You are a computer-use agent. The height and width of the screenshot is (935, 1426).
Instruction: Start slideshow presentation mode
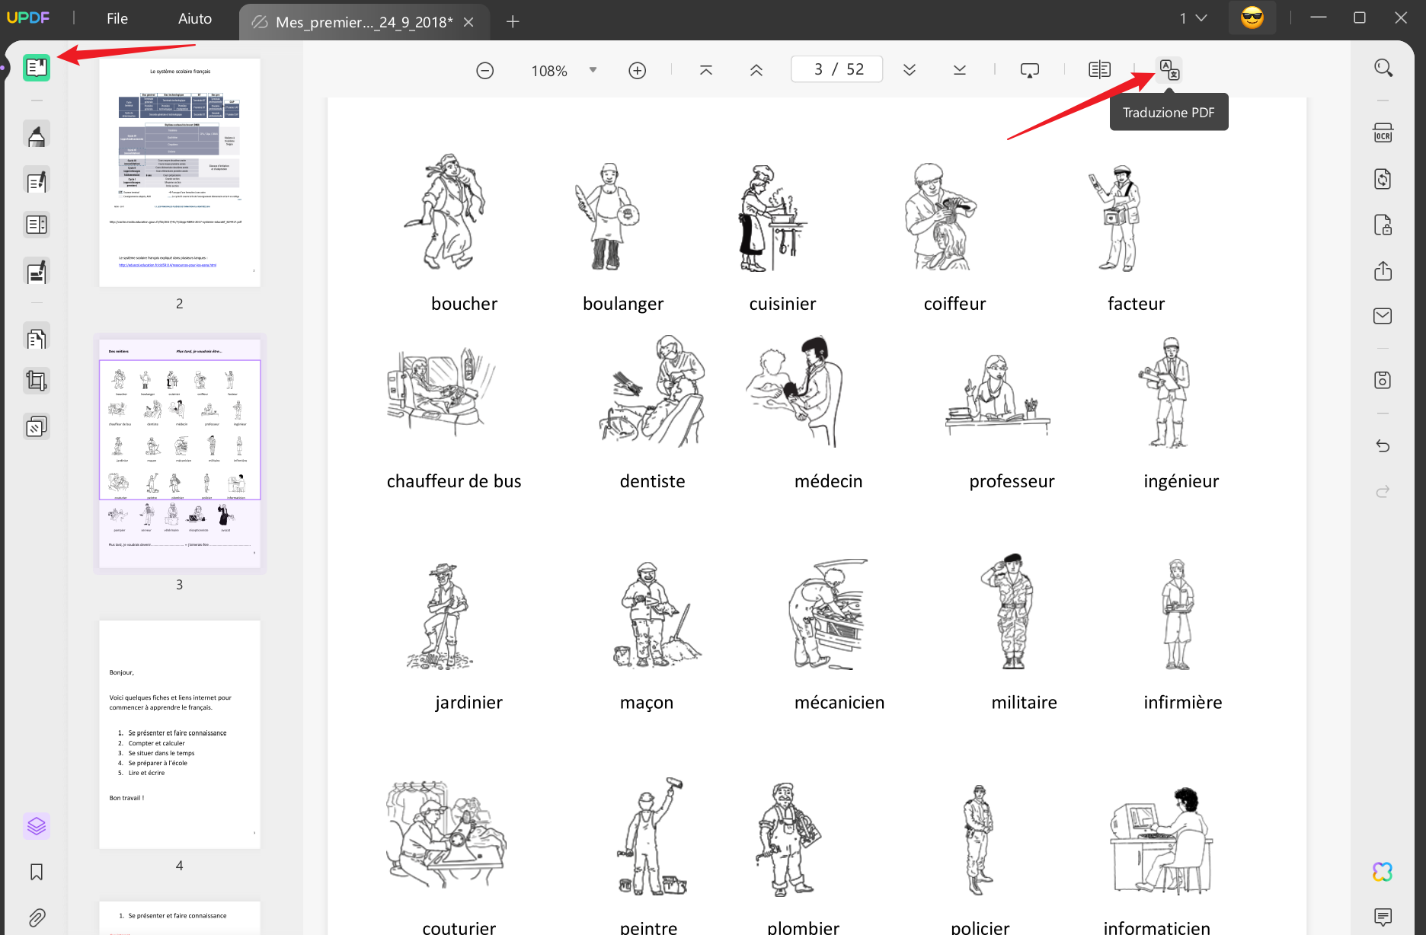(x=1030, y=70)
